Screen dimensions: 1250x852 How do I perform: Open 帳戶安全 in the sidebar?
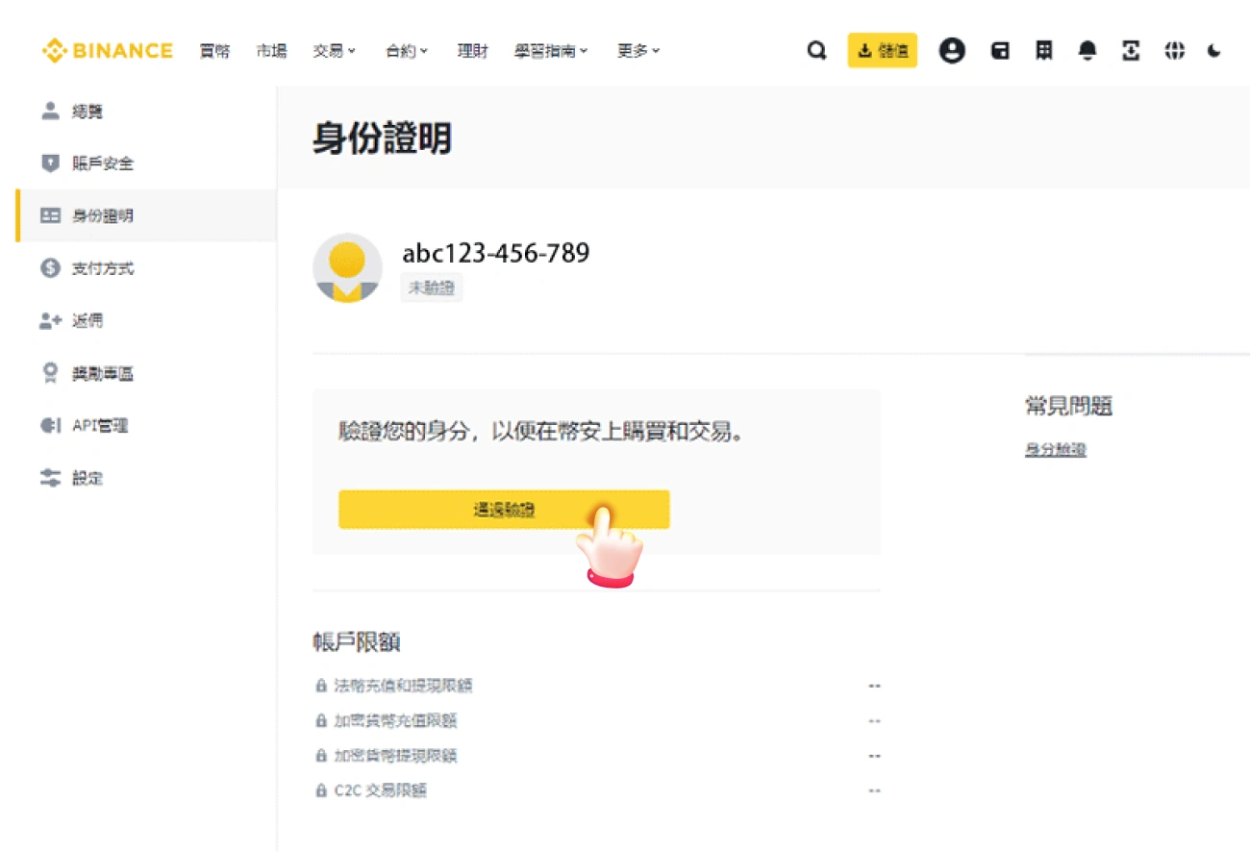103,163
